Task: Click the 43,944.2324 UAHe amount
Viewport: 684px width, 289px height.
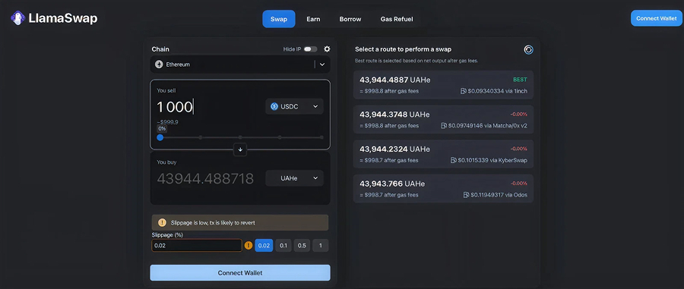Action: click(x=394, y=149)
